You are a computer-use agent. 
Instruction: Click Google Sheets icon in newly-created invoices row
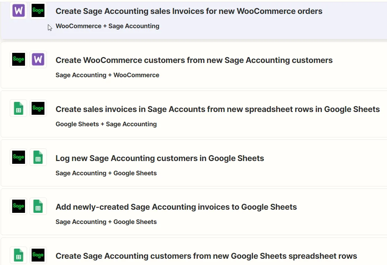38,206
